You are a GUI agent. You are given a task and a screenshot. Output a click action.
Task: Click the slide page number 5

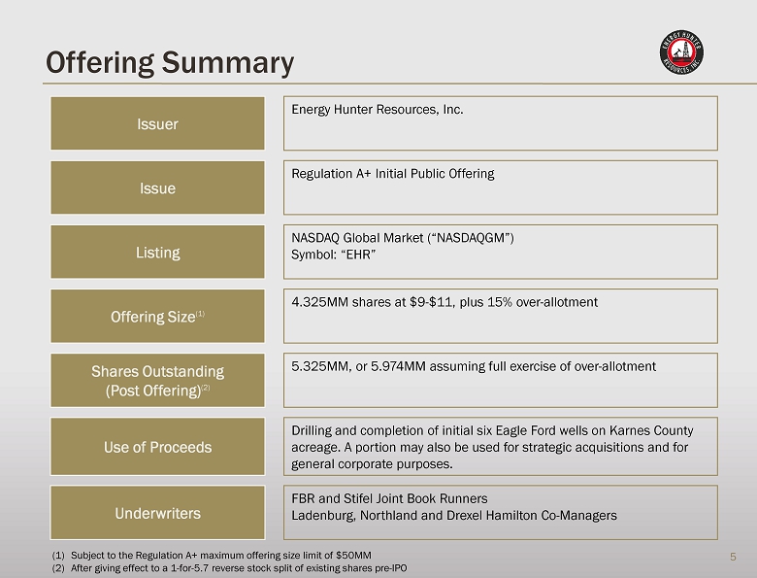coord(733,557)
